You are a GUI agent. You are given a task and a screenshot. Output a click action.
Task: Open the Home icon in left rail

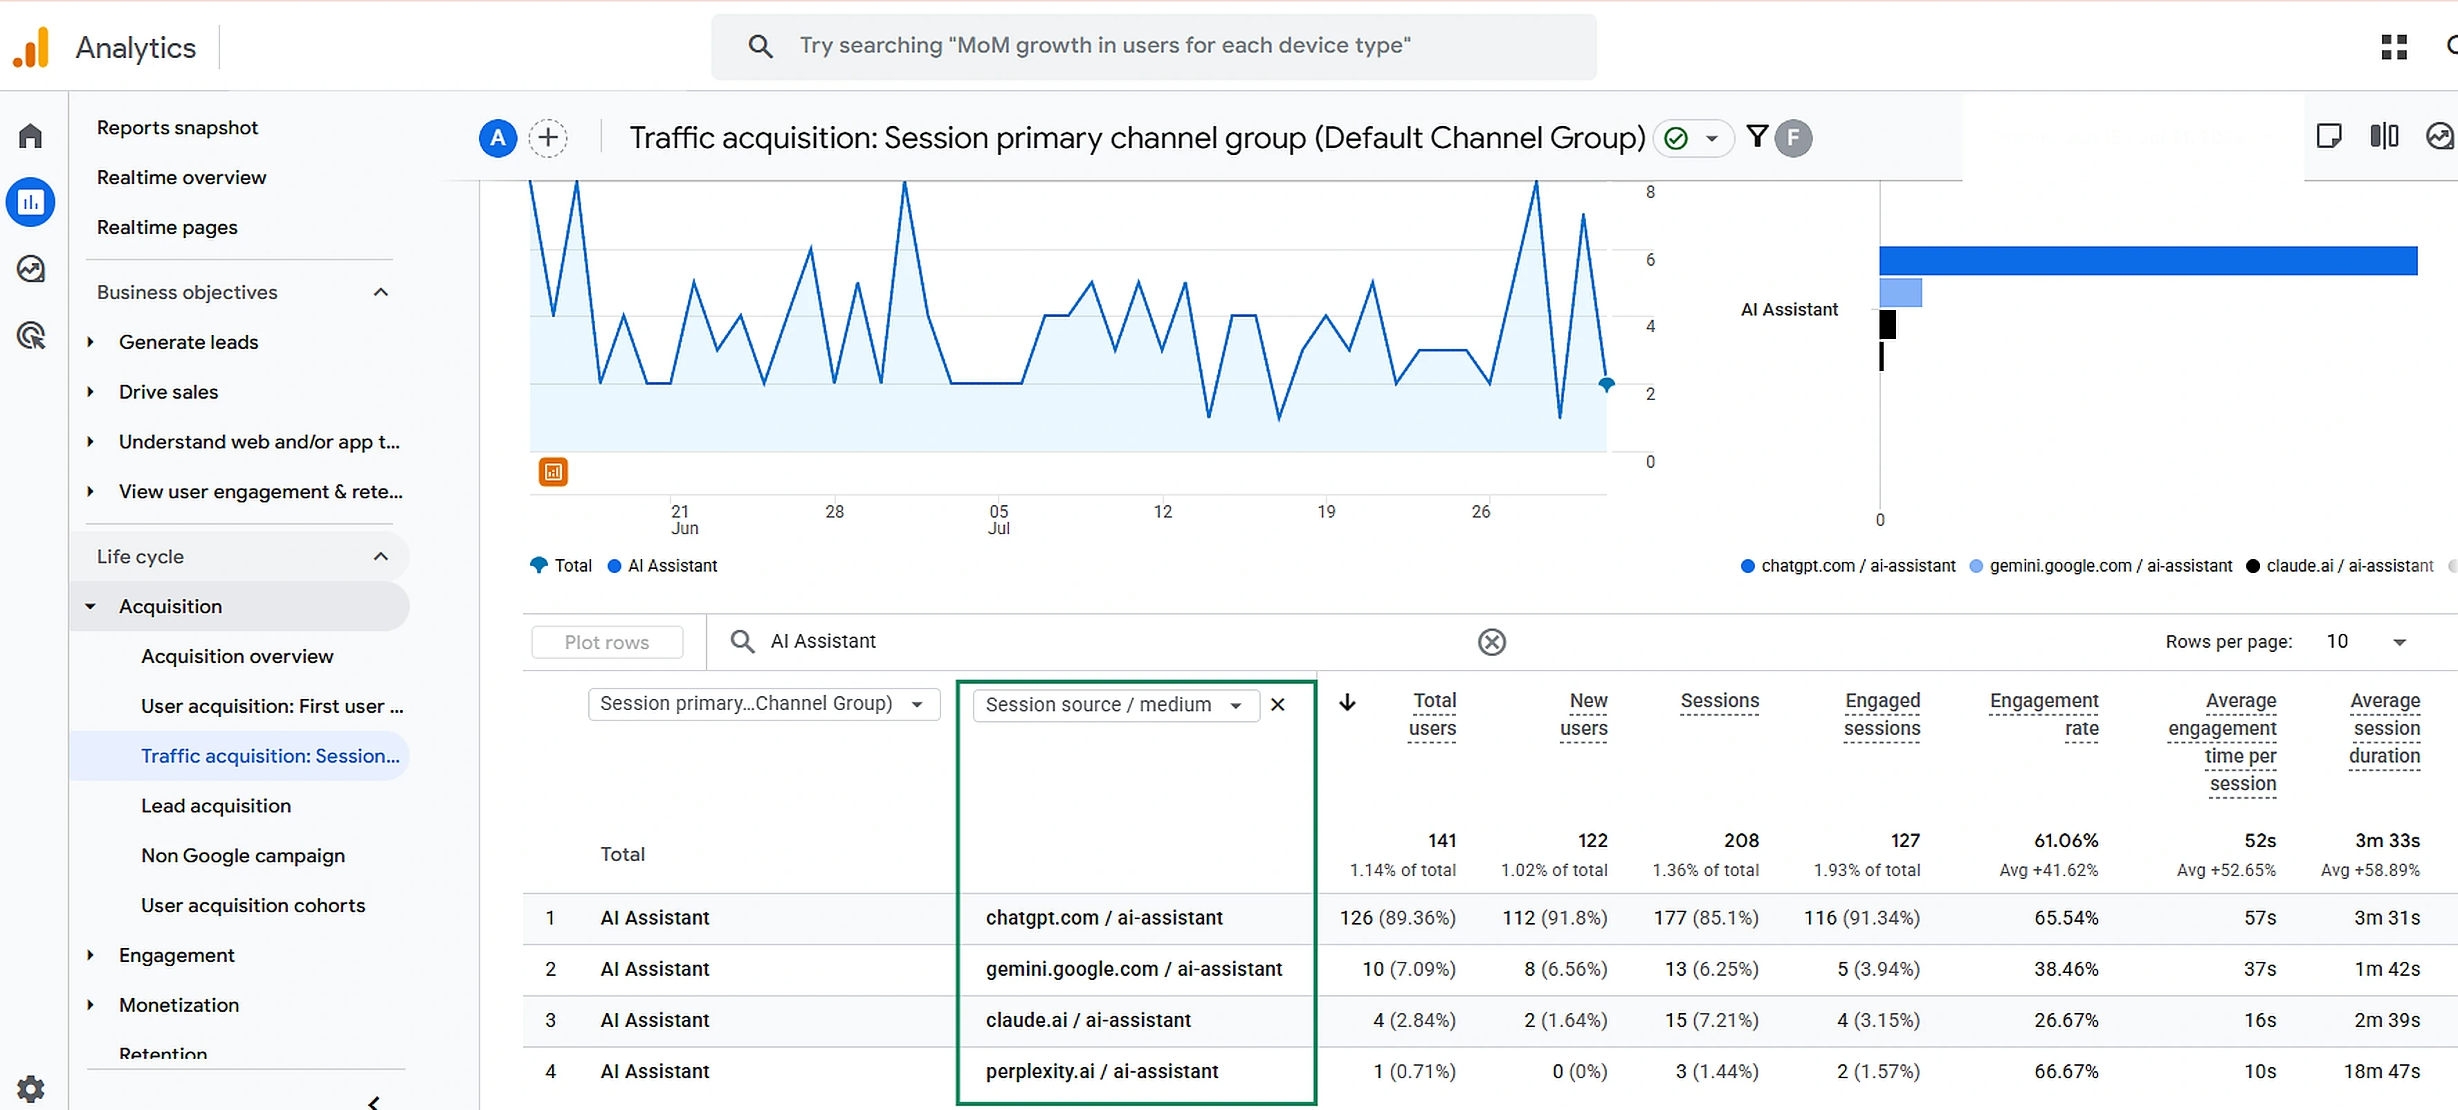[x=30, y=136]
